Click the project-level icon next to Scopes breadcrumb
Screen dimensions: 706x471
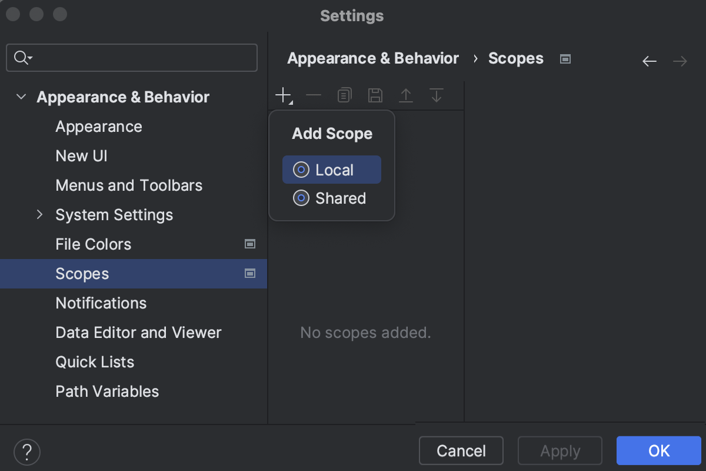[565, 58]
